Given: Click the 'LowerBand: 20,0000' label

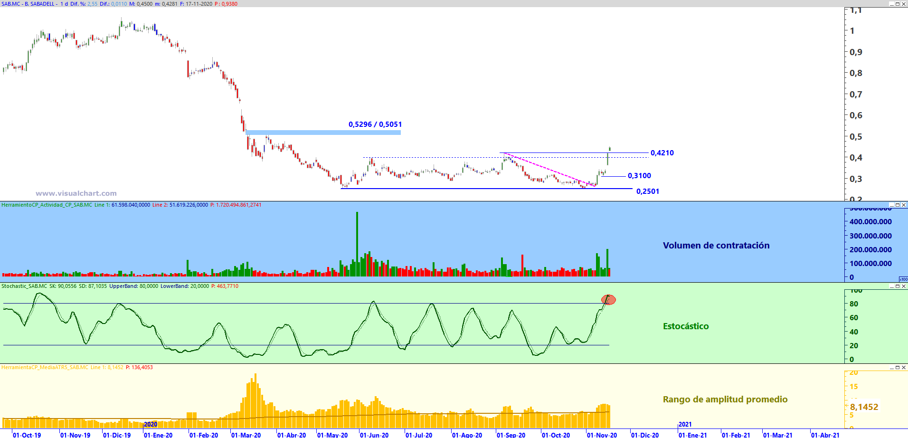Looking at the screenshot, I should coord(185,286).
